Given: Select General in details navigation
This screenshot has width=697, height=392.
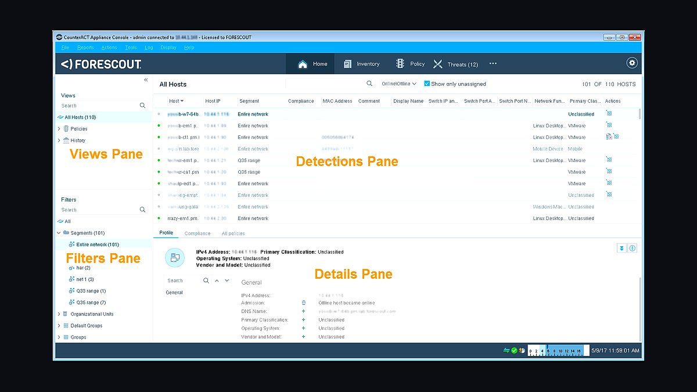Looking at the screenshot, I should 174,293.
